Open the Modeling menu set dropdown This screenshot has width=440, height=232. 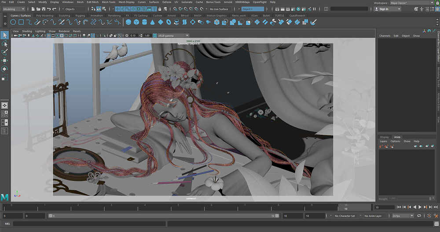coord(14,9)
